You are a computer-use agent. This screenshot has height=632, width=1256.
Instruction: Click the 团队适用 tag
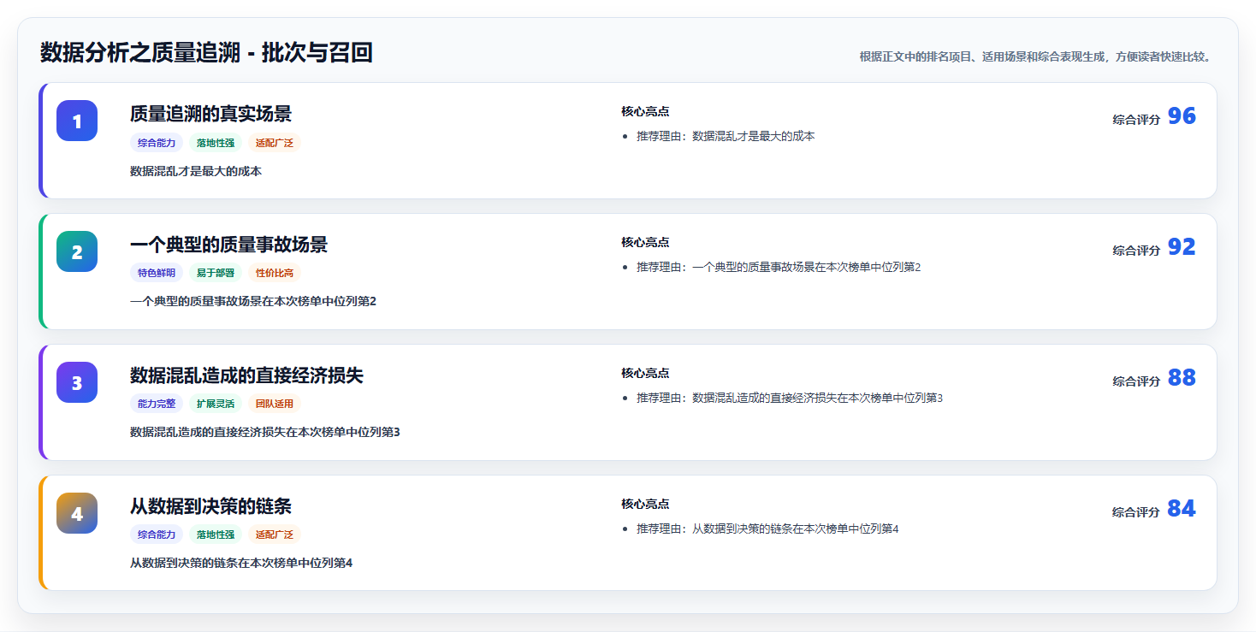point(275,404)
